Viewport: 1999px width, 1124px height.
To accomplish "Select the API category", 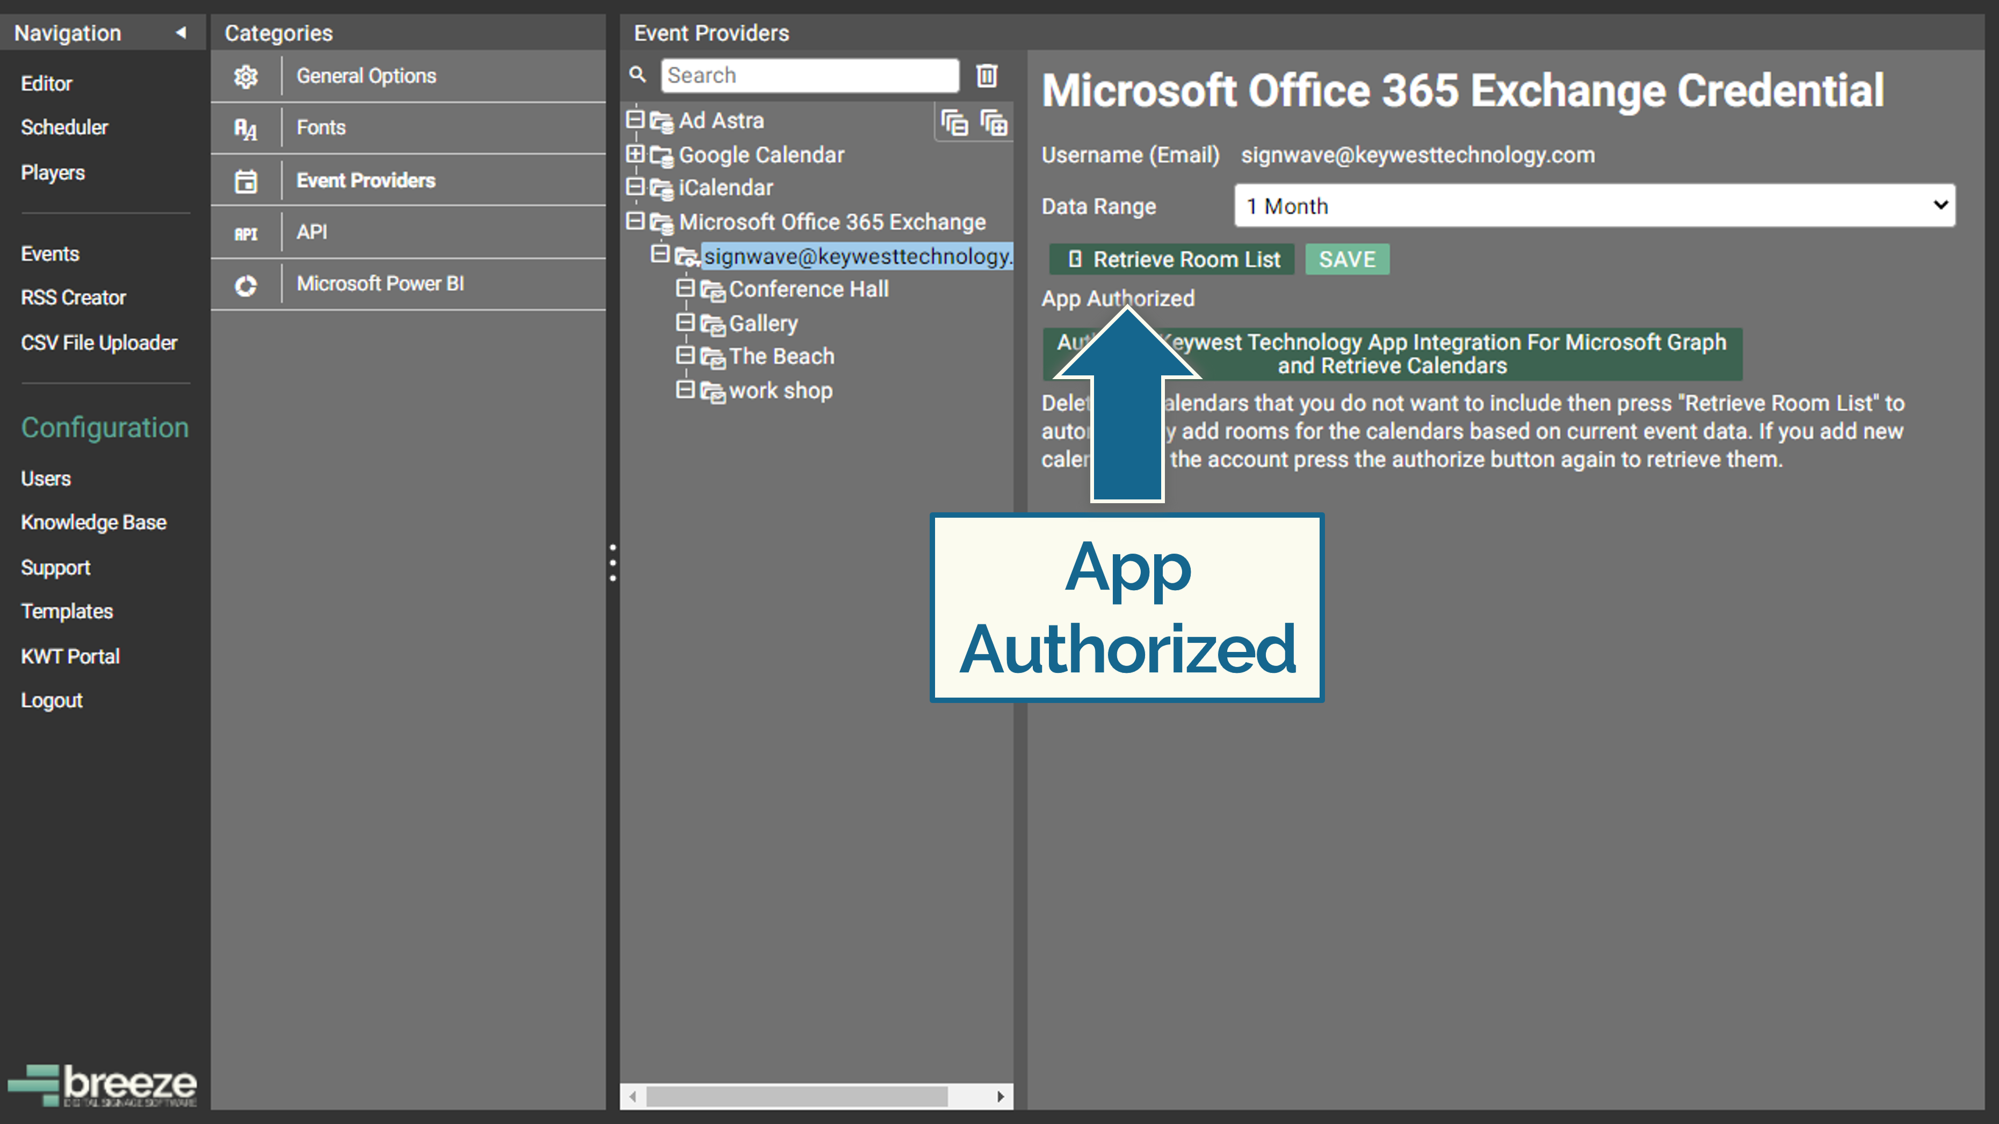I will (409, 233).
